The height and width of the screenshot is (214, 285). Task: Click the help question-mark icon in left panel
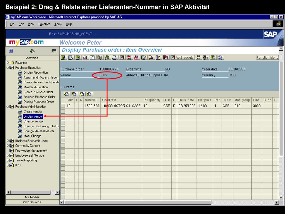click(x=11, y=51)
